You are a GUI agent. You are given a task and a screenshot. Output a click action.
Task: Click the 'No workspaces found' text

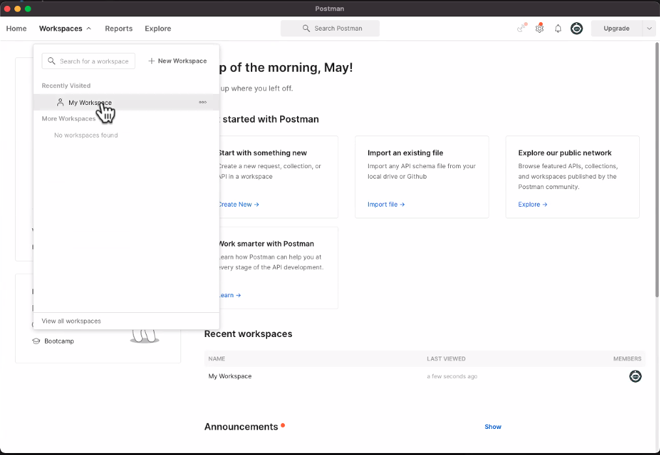[x=86, y=135]
